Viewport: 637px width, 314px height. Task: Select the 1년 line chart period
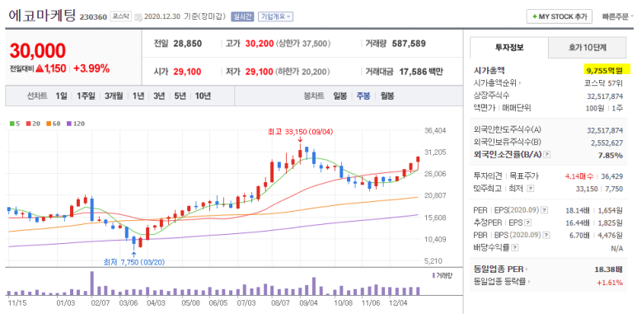pyautogui.click(x=138, y=96)
